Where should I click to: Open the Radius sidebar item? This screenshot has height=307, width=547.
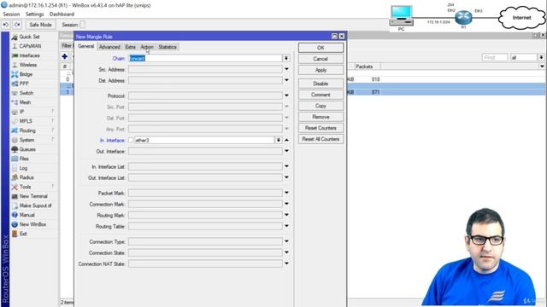(x=26, y=177)
